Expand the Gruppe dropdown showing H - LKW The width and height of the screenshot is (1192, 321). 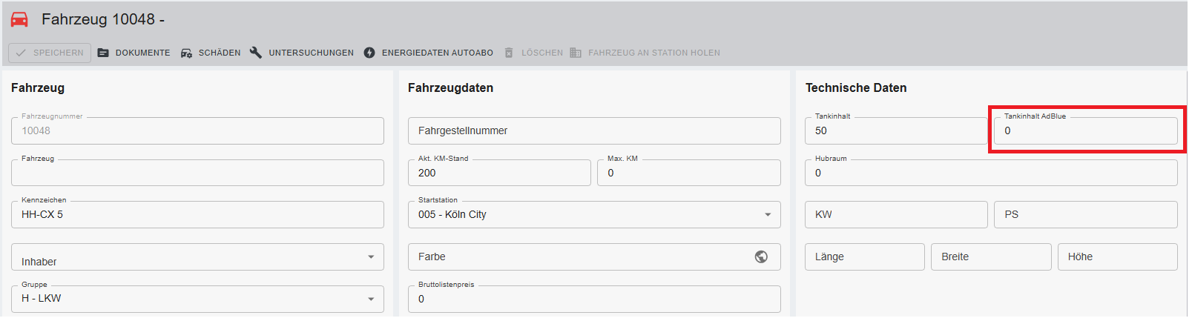(197, 299)
